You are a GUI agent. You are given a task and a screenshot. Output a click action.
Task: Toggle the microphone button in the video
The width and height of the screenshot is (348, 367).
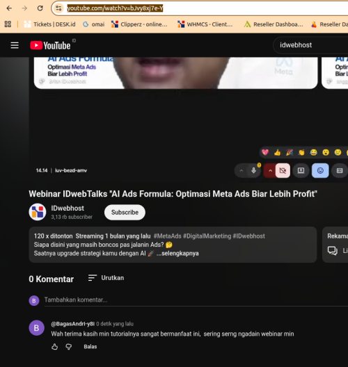coord(253,170)
